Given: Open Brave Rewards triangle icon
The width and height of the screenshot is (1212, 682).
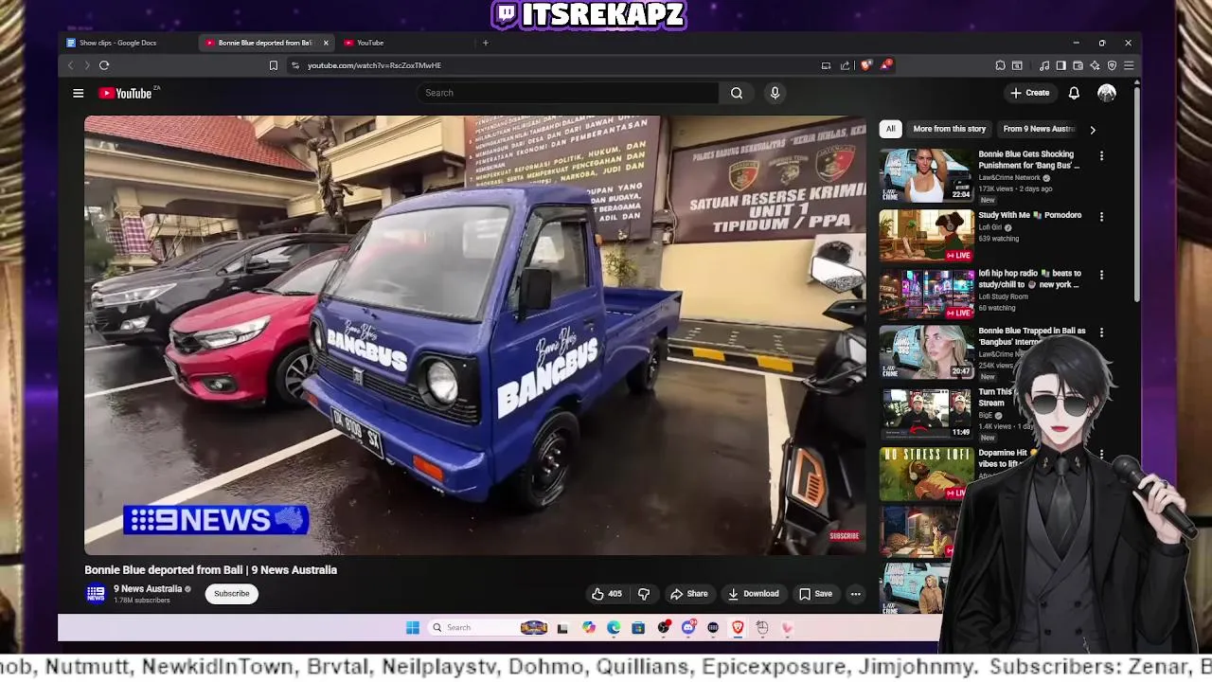Looking at the screenshot, I should click(x=885, y=65).
